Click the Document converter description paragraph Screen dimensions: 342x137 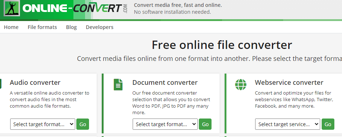point(171,103)
